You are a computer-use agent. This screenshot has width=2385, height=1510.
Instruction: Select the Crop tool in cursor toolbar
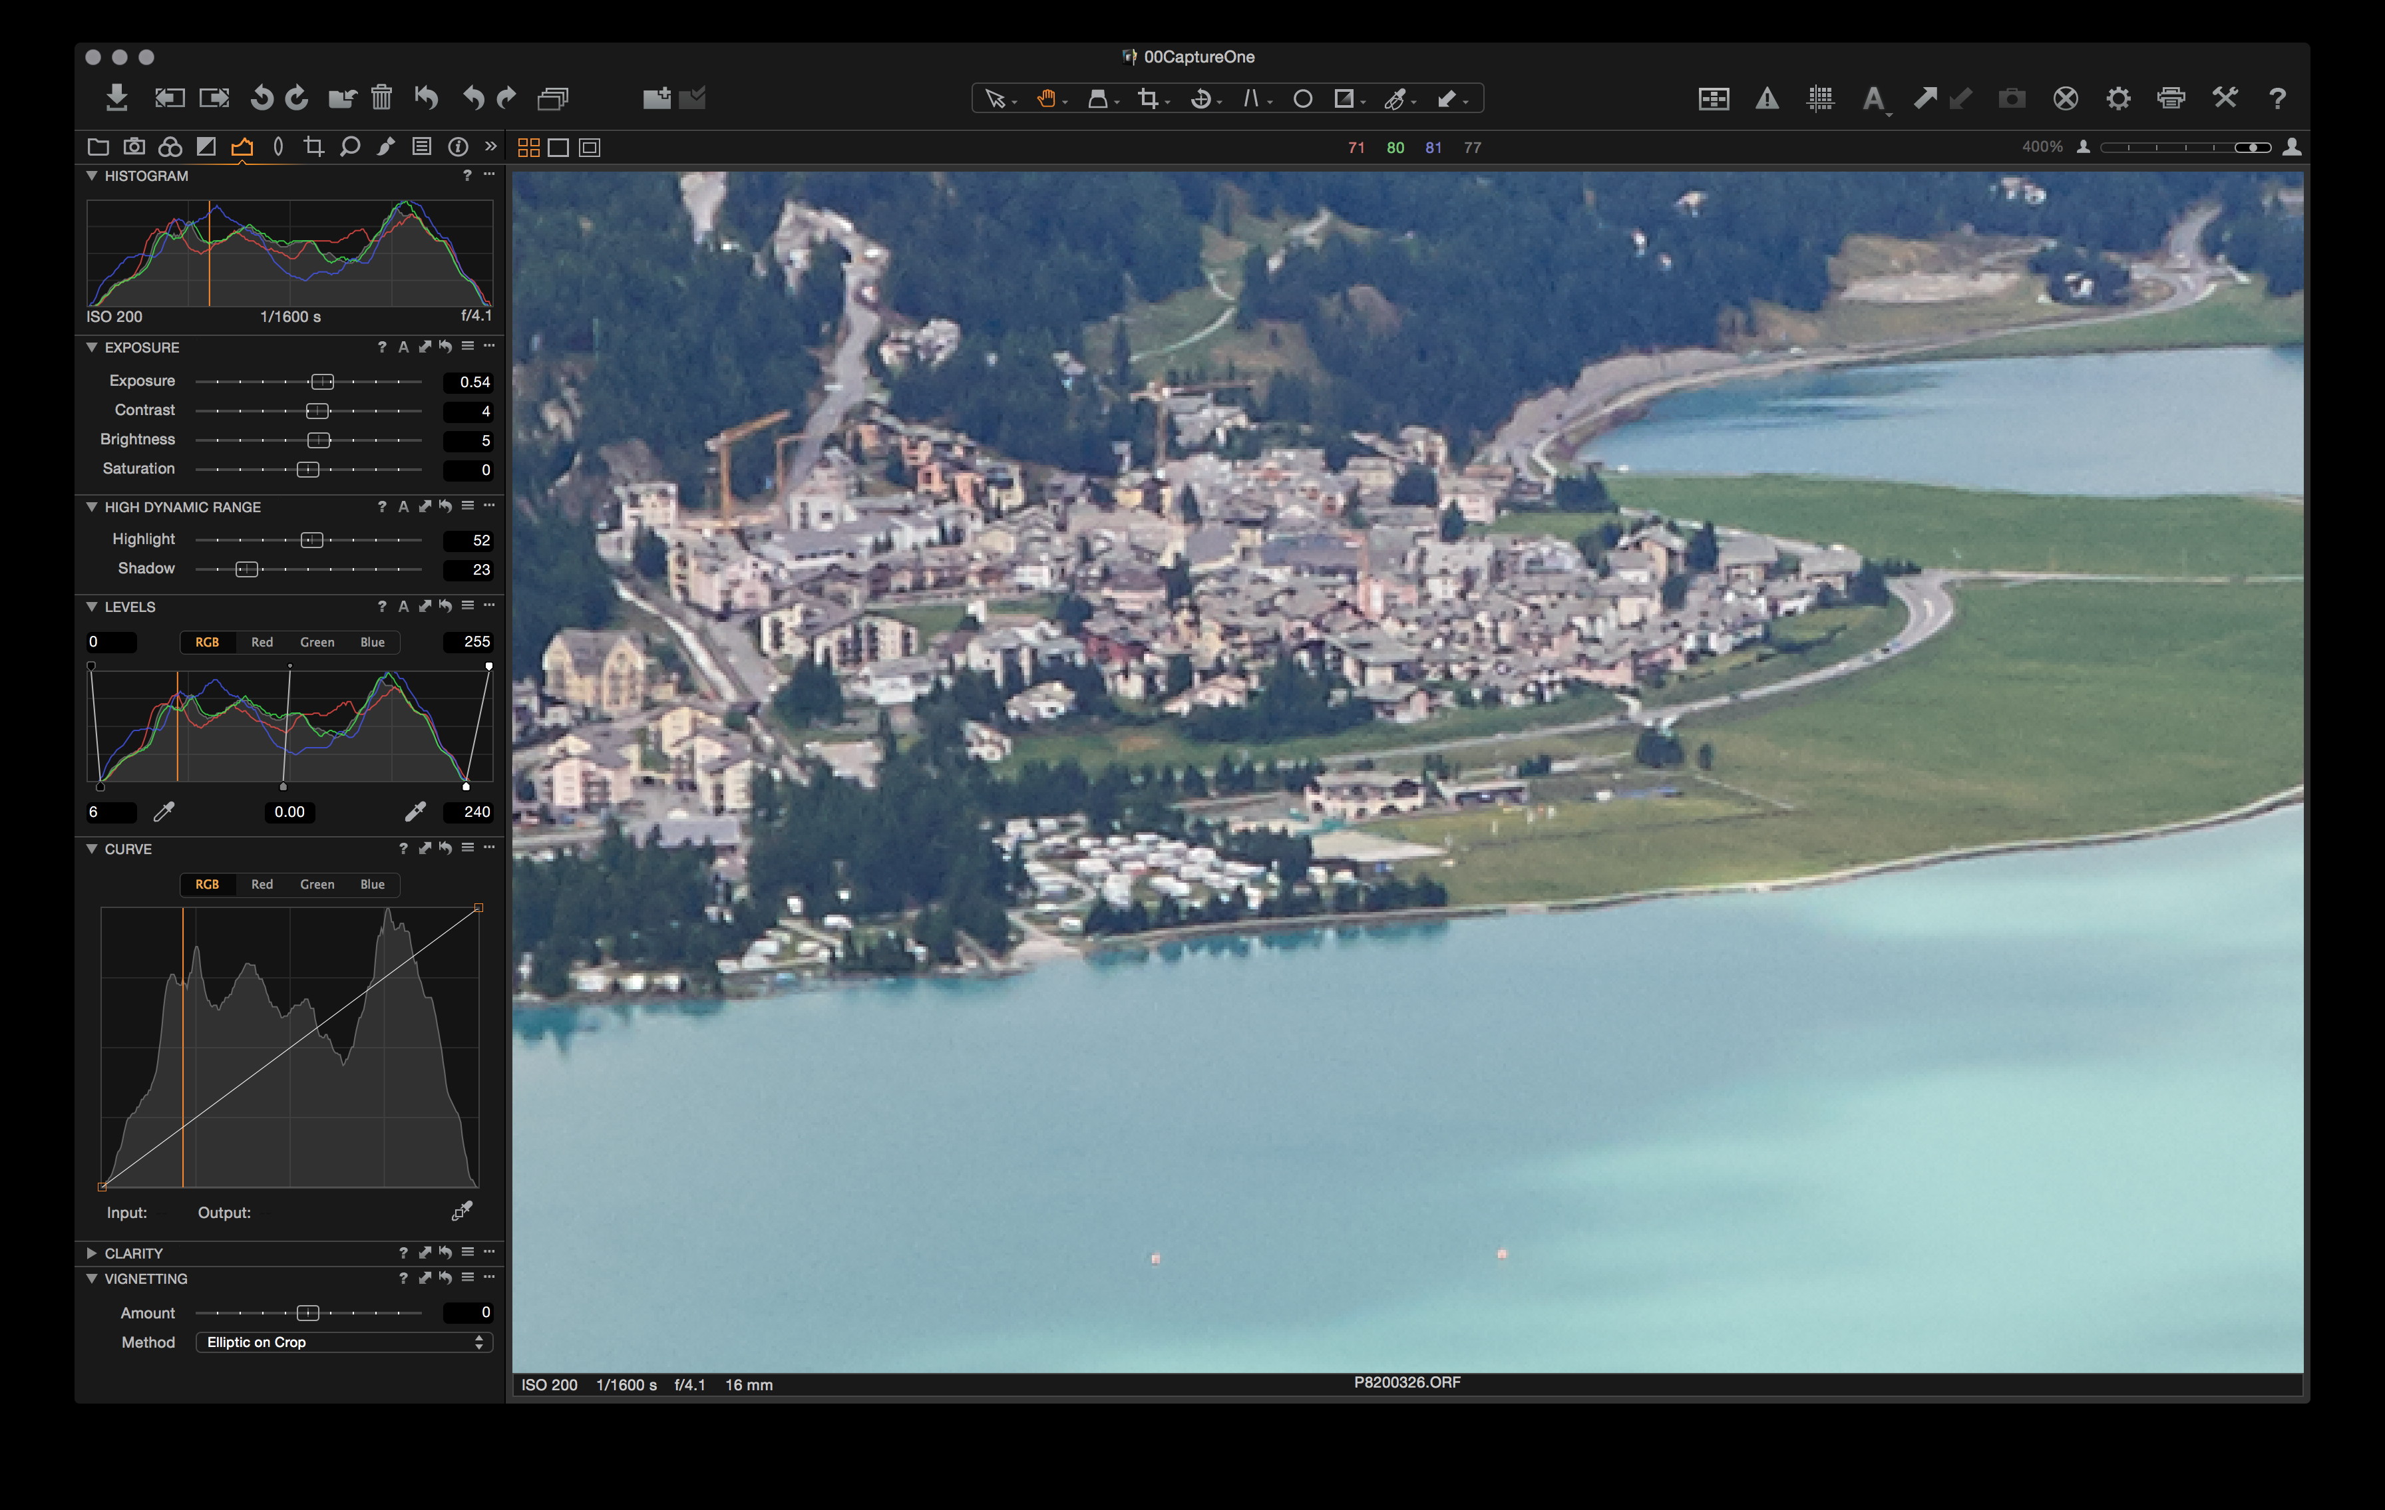1148,98
